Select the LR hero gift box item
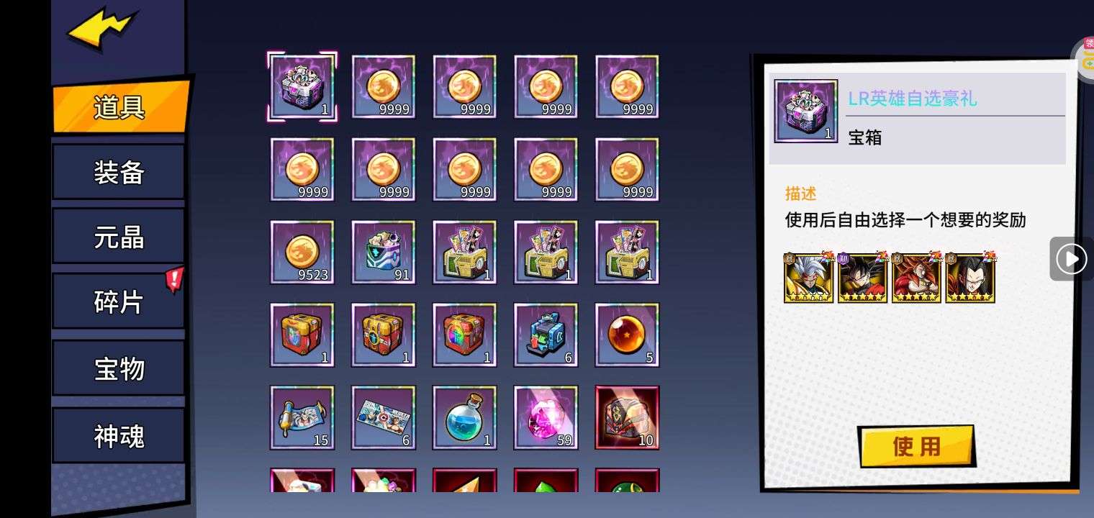Screen dimensions: 1094x518 (x=302, y=87)
